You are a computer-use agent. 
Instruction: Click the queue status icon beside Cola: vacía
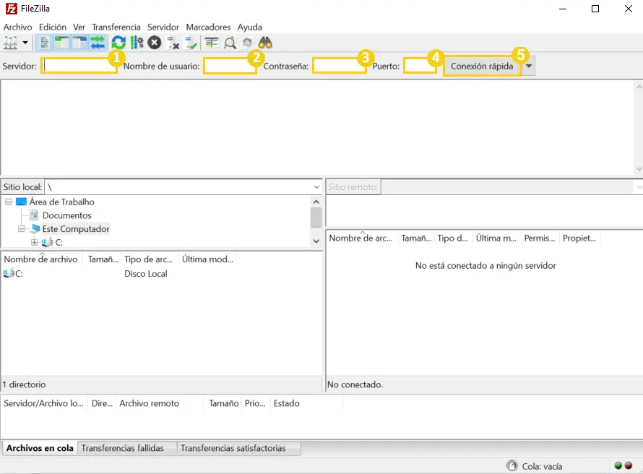tap(512, 466)
